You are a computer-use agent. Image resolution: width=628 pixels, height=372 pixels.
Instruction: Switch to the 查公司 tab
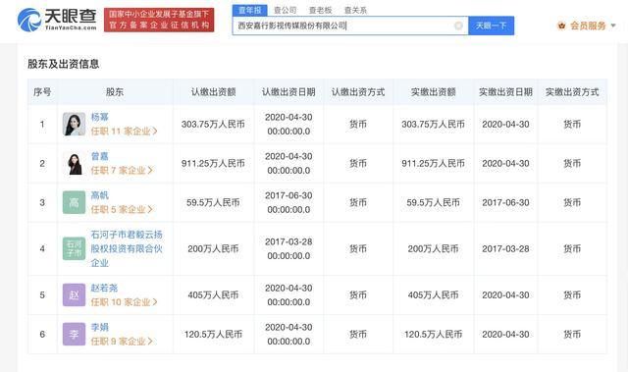(286, 11)
